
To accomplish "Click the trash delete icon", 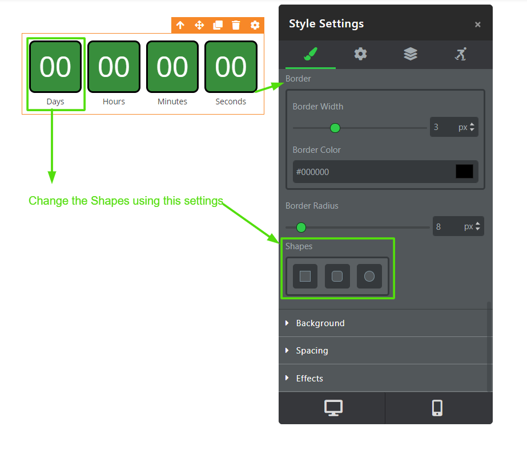I will point(236,25).
